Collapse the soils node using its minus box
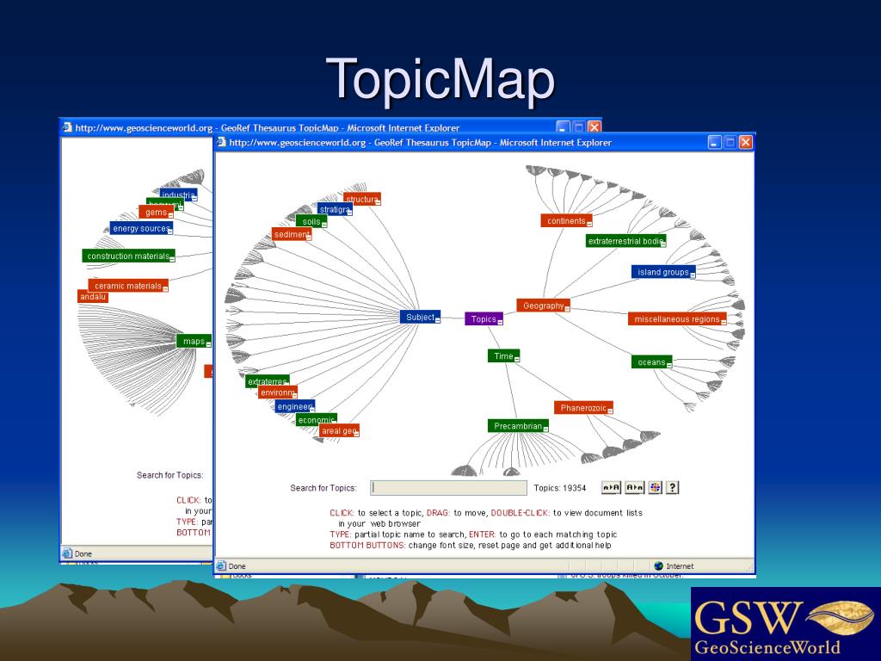The width and height of the screenshot is (881, 661). [323, 225]
